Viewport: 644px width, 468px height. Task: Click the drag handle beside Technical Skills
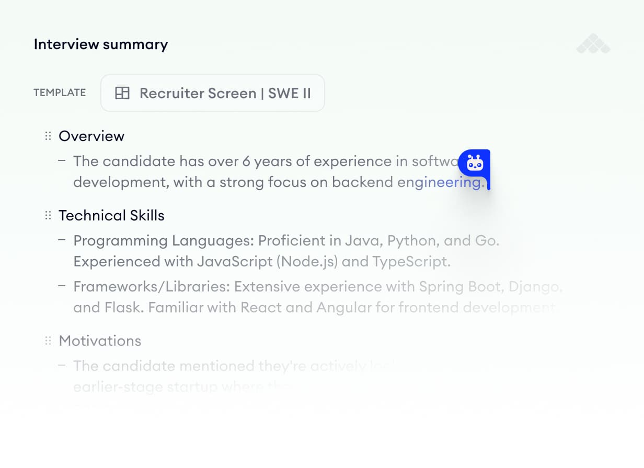[x=47, y=215]
